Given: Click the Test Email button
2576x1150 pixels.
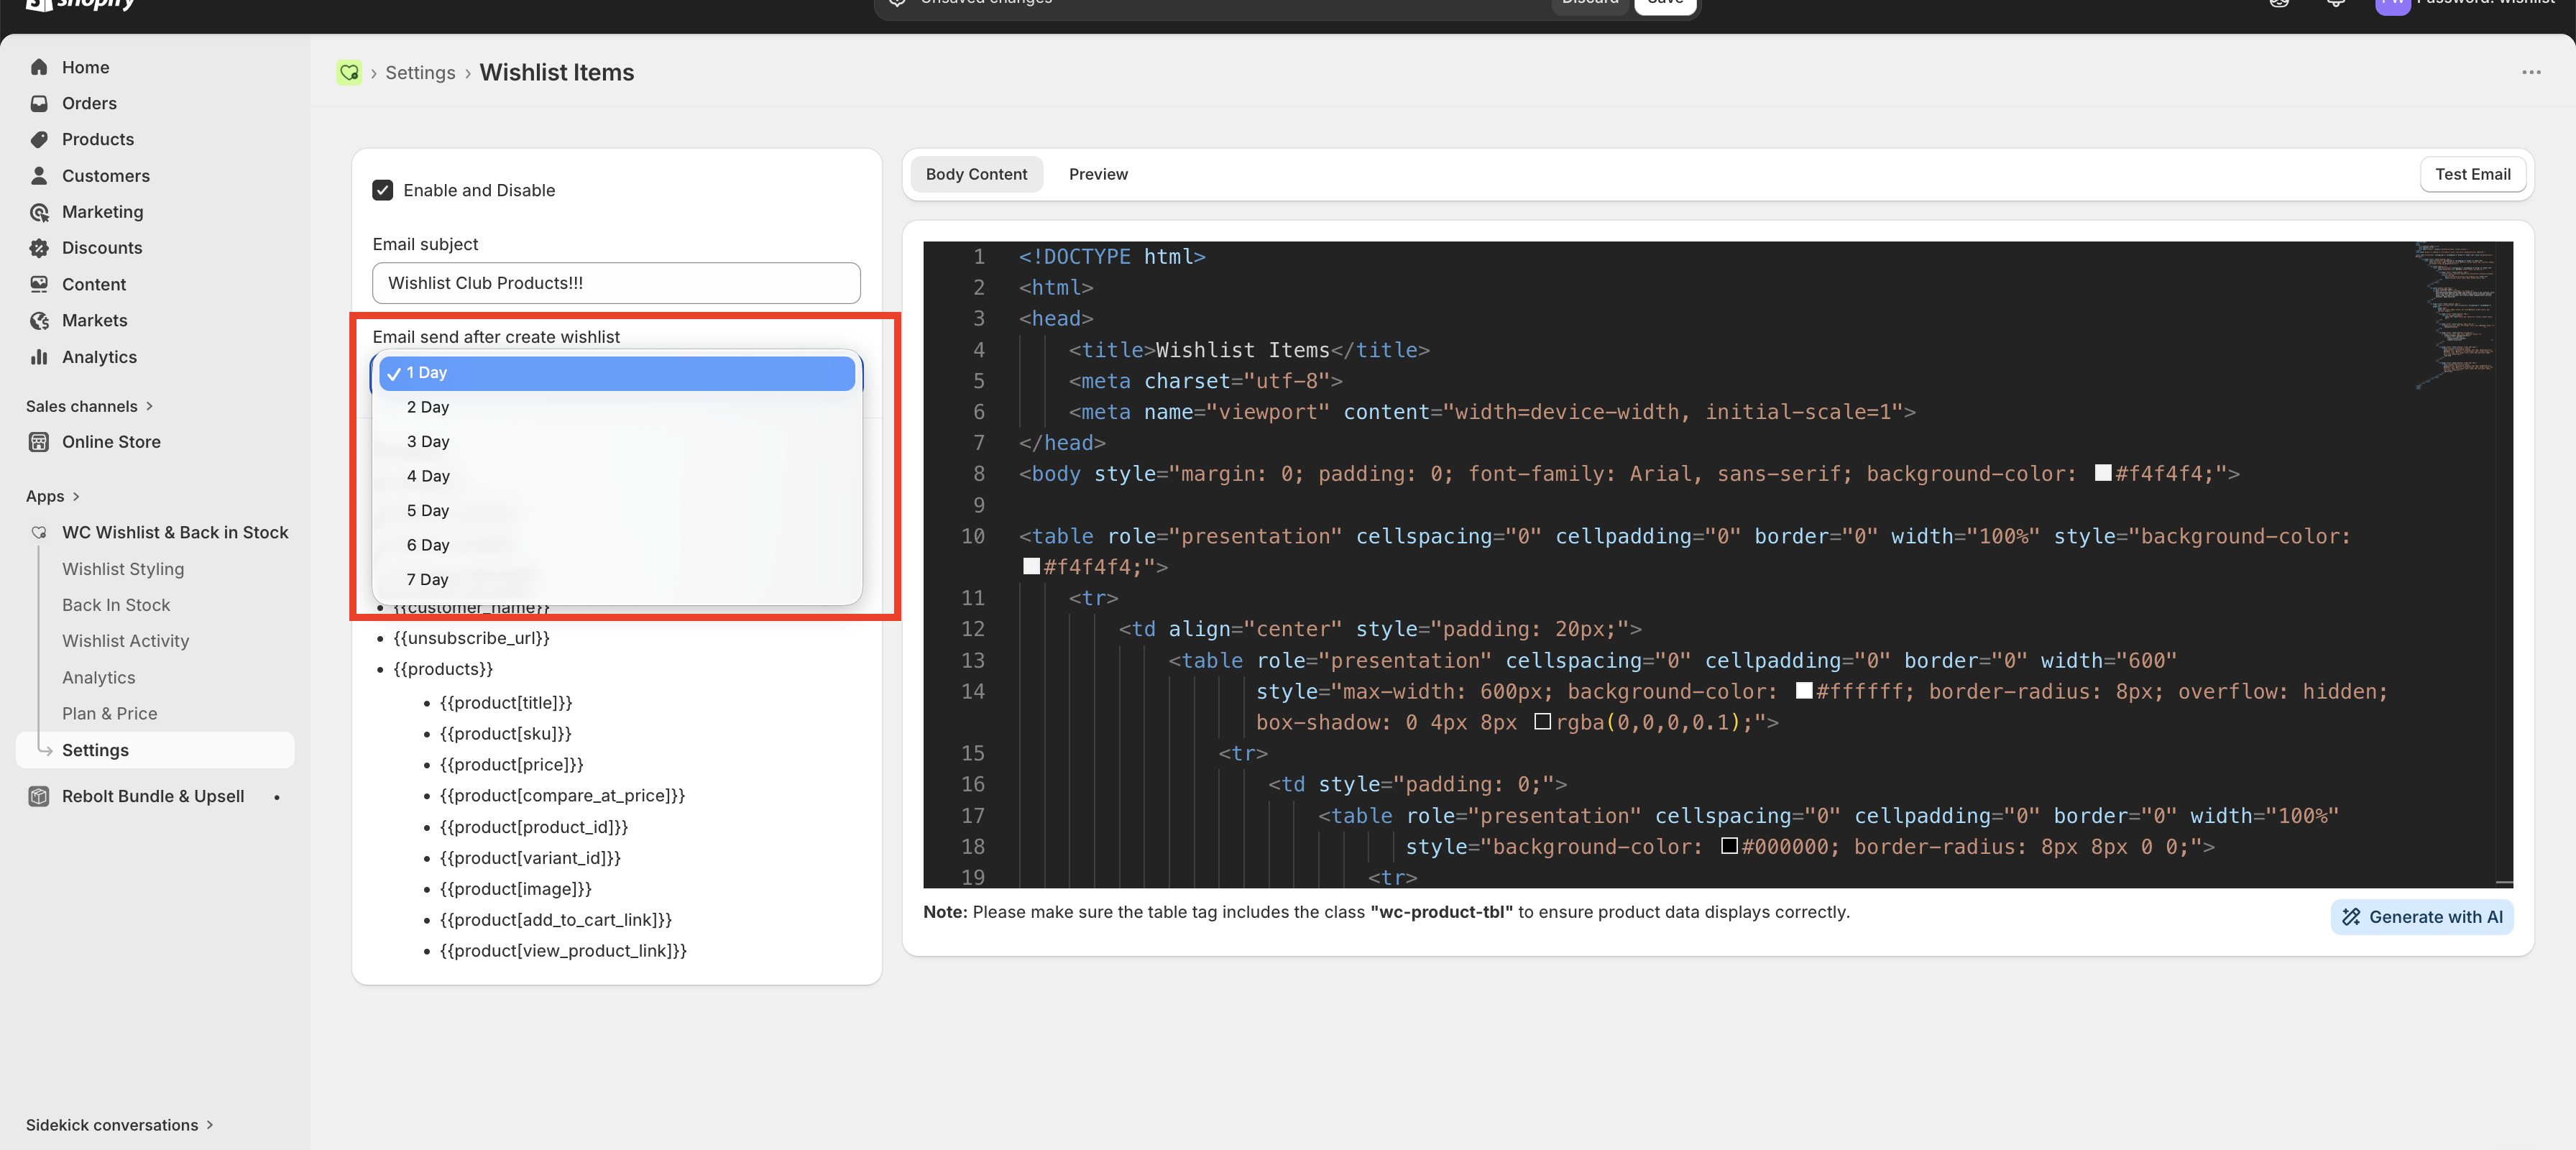Looking at the screenshot, I should 2472,174.
